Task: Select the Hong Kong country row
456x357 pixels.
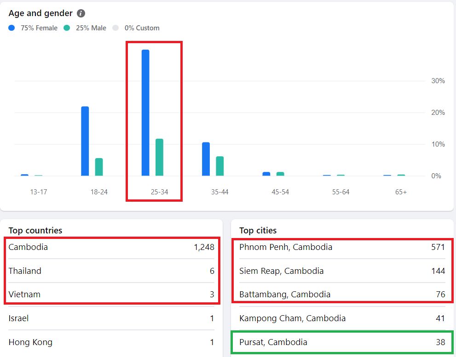Action: tap(111, 342)
